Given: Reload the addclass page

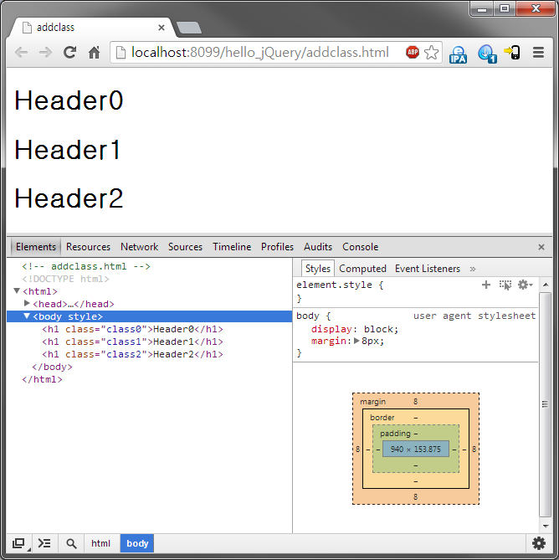Looking at the screenshot, I should coord(69,53).
